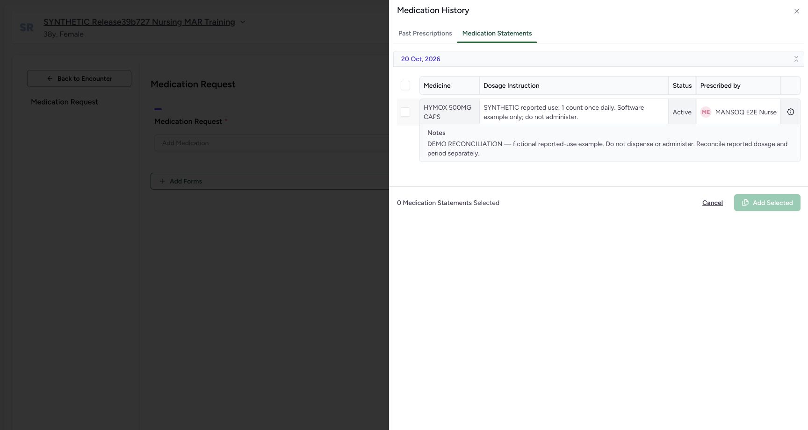Close the Medication History panel
The height and width of the screenshot is (430, 808).
click(x=796, y=11)
